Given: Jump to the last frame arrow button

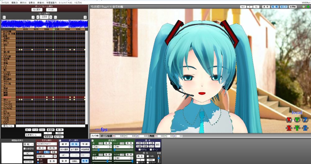Looking at the screenshot, I should coord(85,17).
